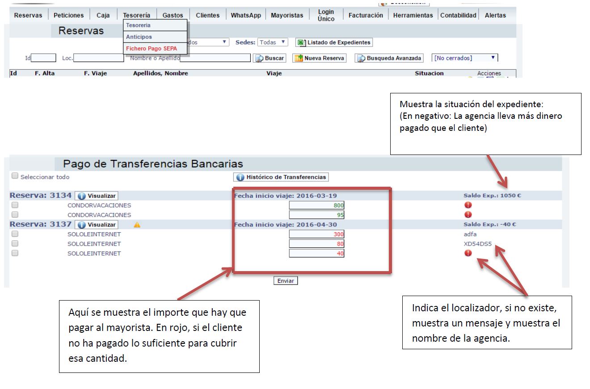Image resolution: width=590 pixels, height=389 pixels.
Task: Click the Saldo Exp.: 1050 € text
Action: pyautogui.click(x=492, y=196)
